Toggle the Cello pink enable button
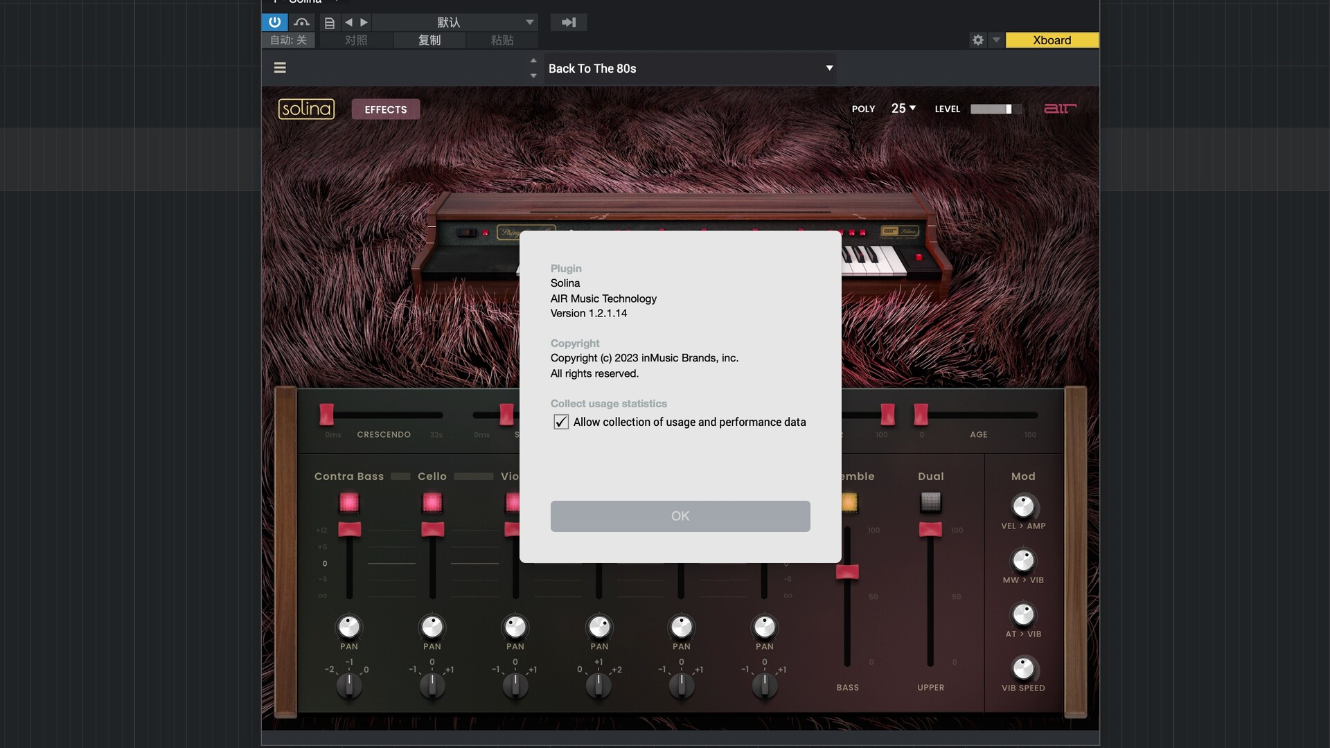Image resolution: width=1330 pixels, height=748 pixels. (432, 502)
